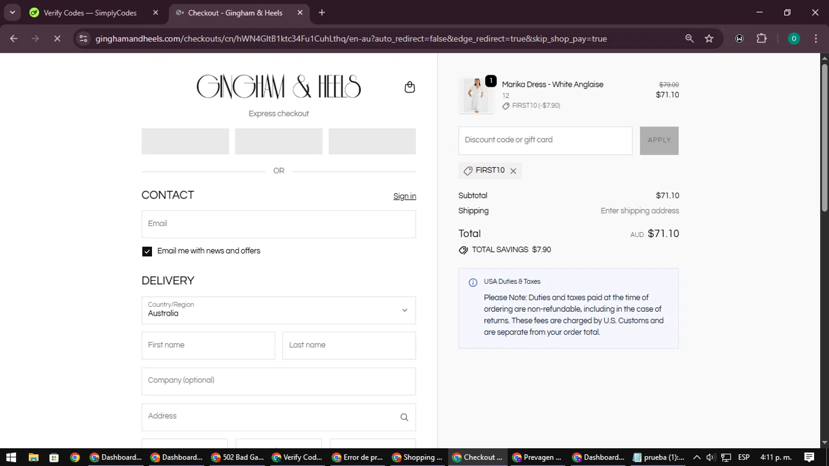Click the Chrome icon in the taskbar

pos(75,457)
